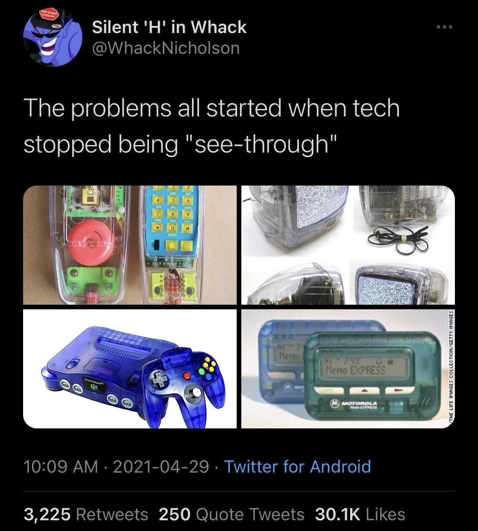
Task: Open the @WhackNicholson handle
Action: pyautogui.click(x=166, y=49)
